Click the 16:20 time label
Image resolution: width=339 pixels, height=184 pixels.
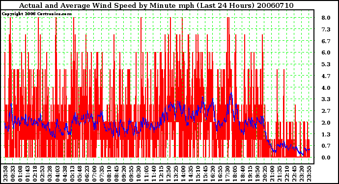pos(213,174)
